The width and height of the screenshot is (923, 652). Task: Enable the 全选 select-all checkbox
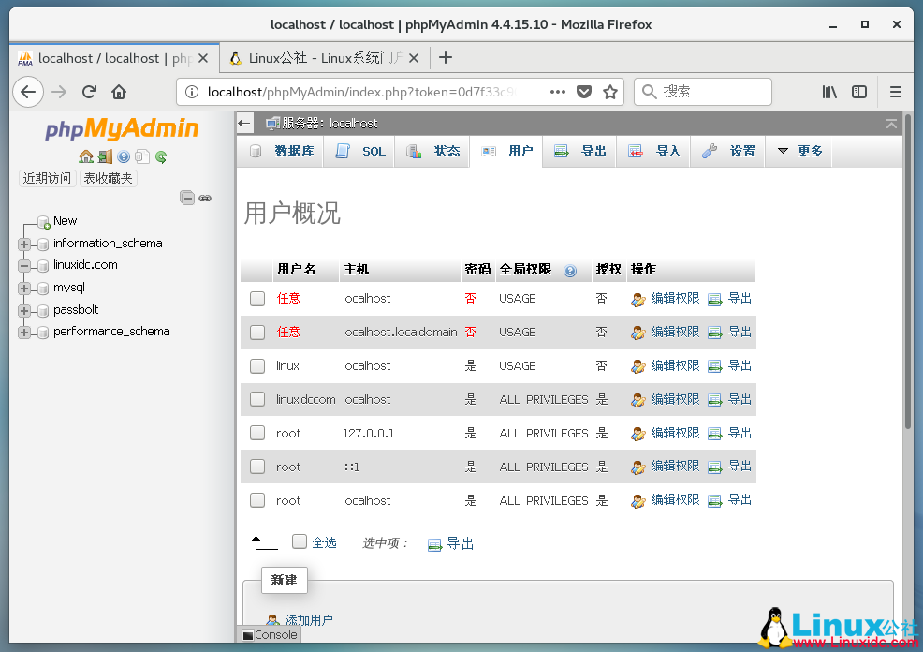point(300,541)
